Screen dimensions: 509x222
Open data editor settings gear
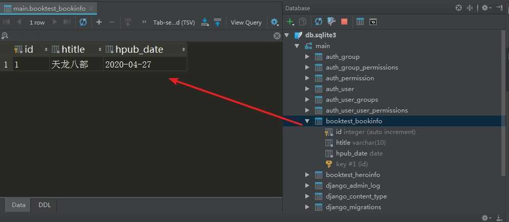(275, 22)
